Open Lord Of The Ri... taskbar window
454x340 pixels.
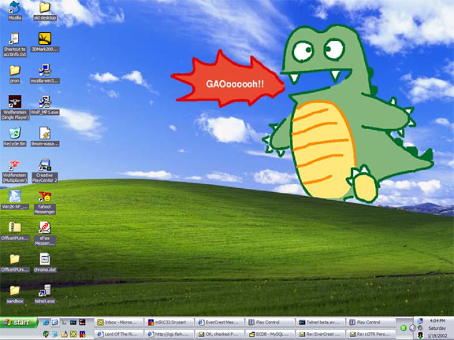(119, 334)
